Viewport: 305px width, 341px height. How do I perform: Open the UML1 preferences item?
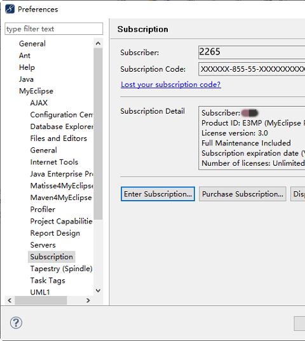point(40,292)
